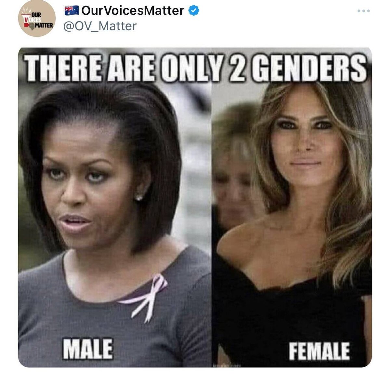
Task: Click the "FEMALE" caption in the image
Action: pos(319,351)
